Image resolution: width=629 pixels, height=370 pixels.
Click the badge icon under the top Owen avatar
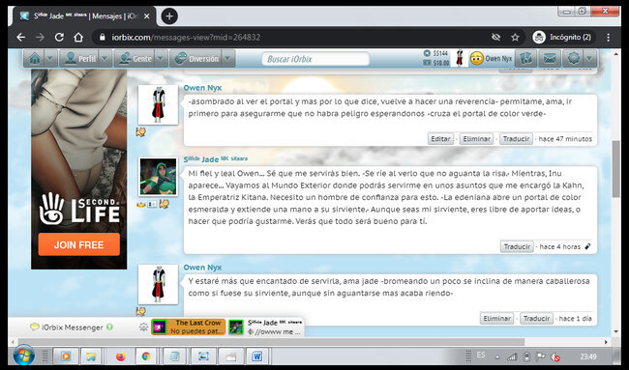tap(140, 132)
